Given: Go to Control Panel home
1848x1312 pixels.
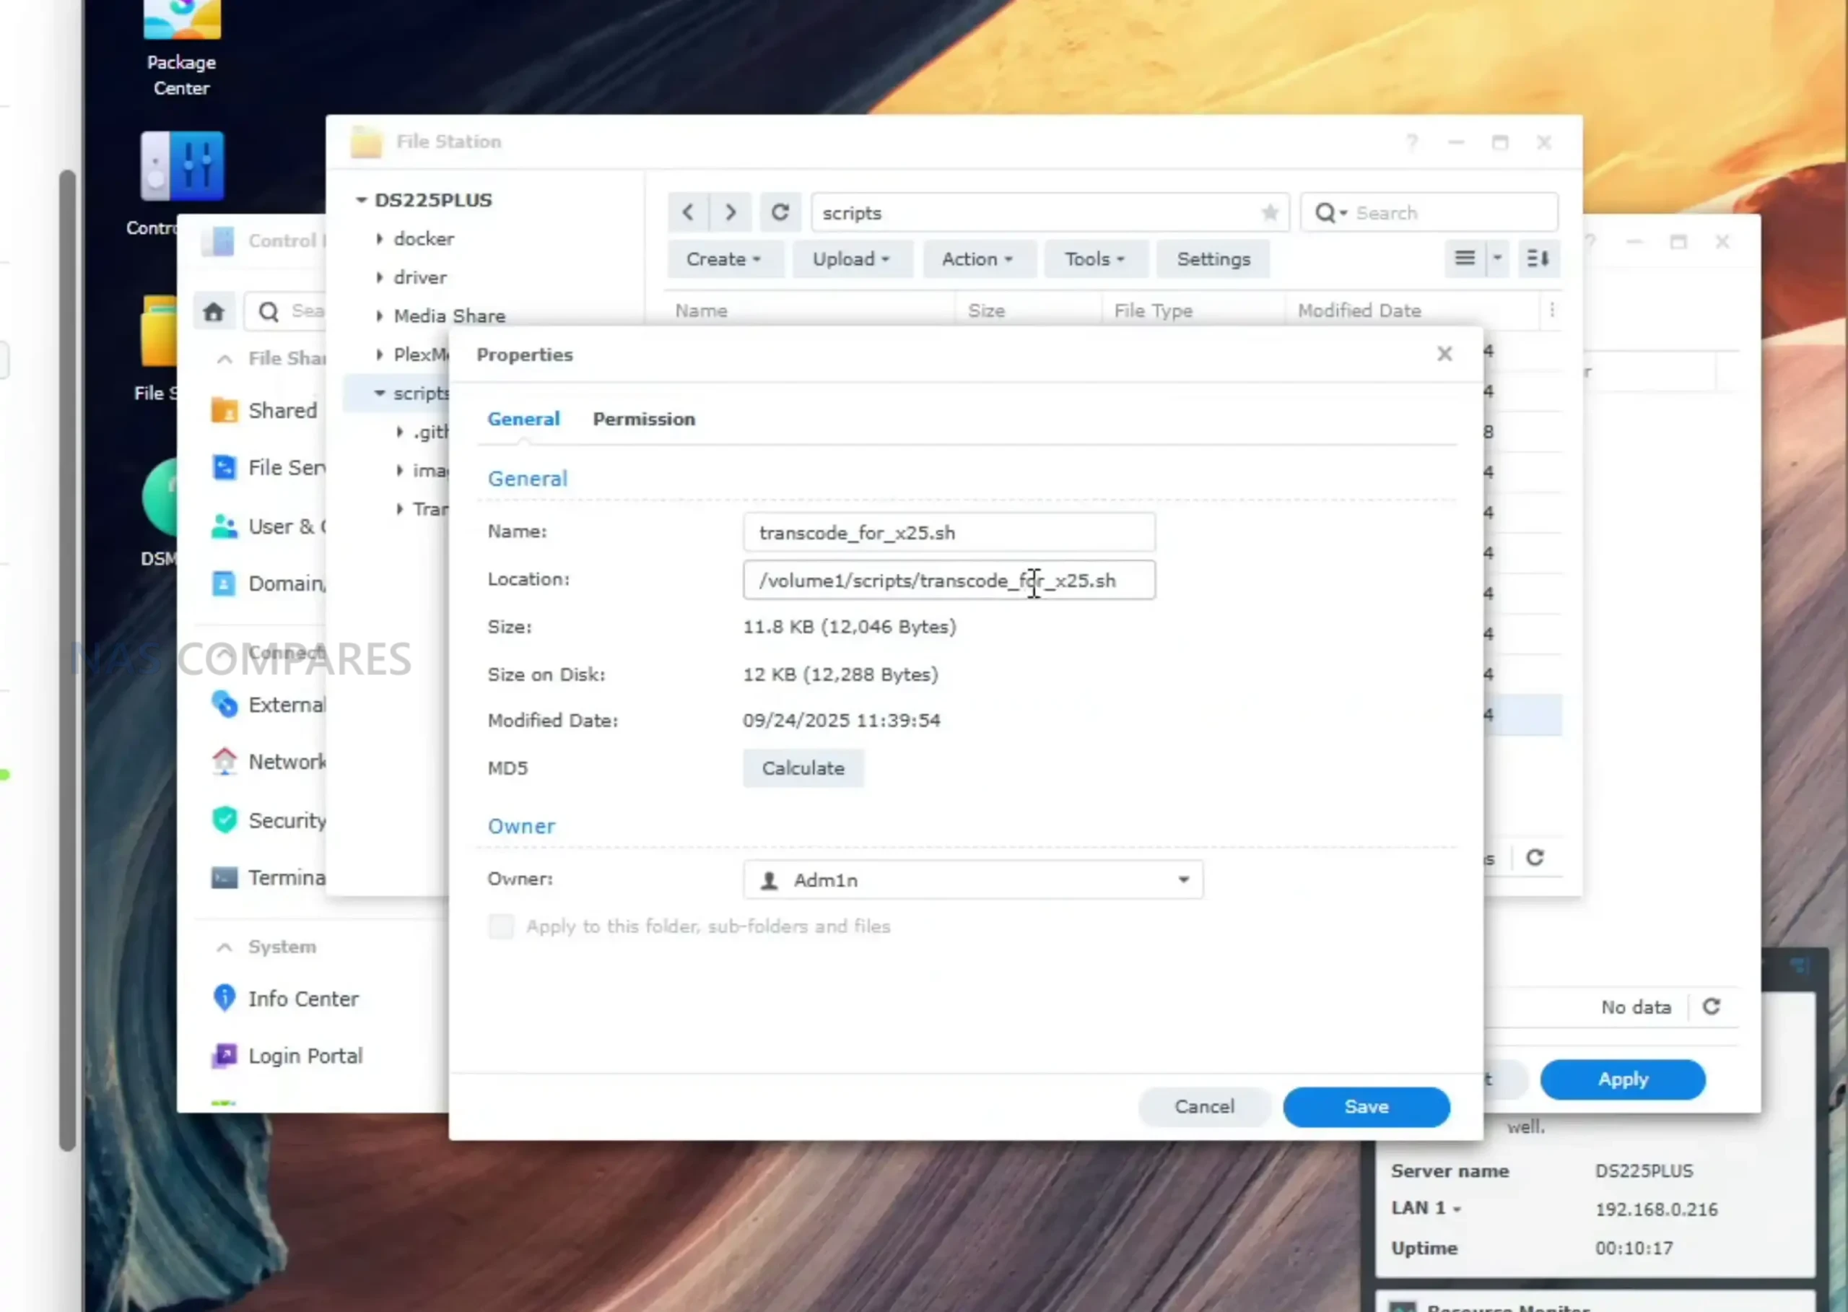Looking at the screenshot, I should point(214,312).
